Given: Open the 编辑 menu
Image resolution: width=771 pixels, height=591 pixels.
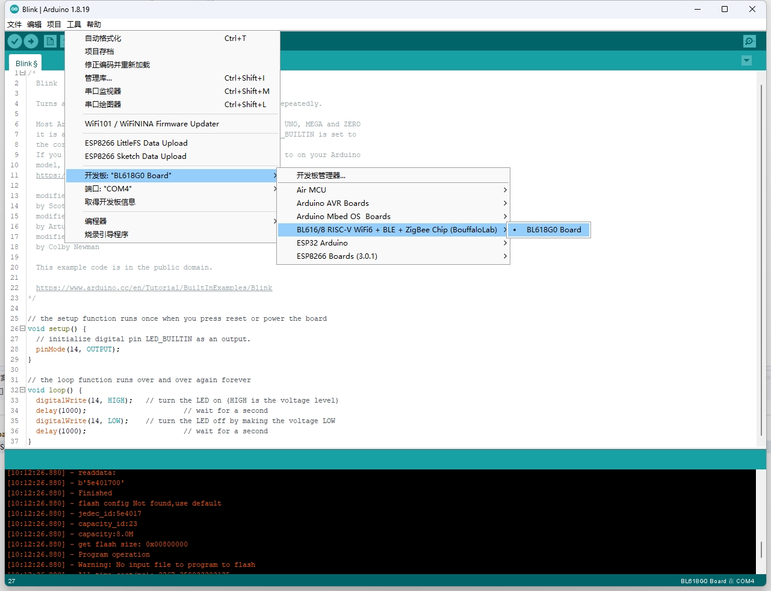Looking at the screenshot, I should point(34,25).
